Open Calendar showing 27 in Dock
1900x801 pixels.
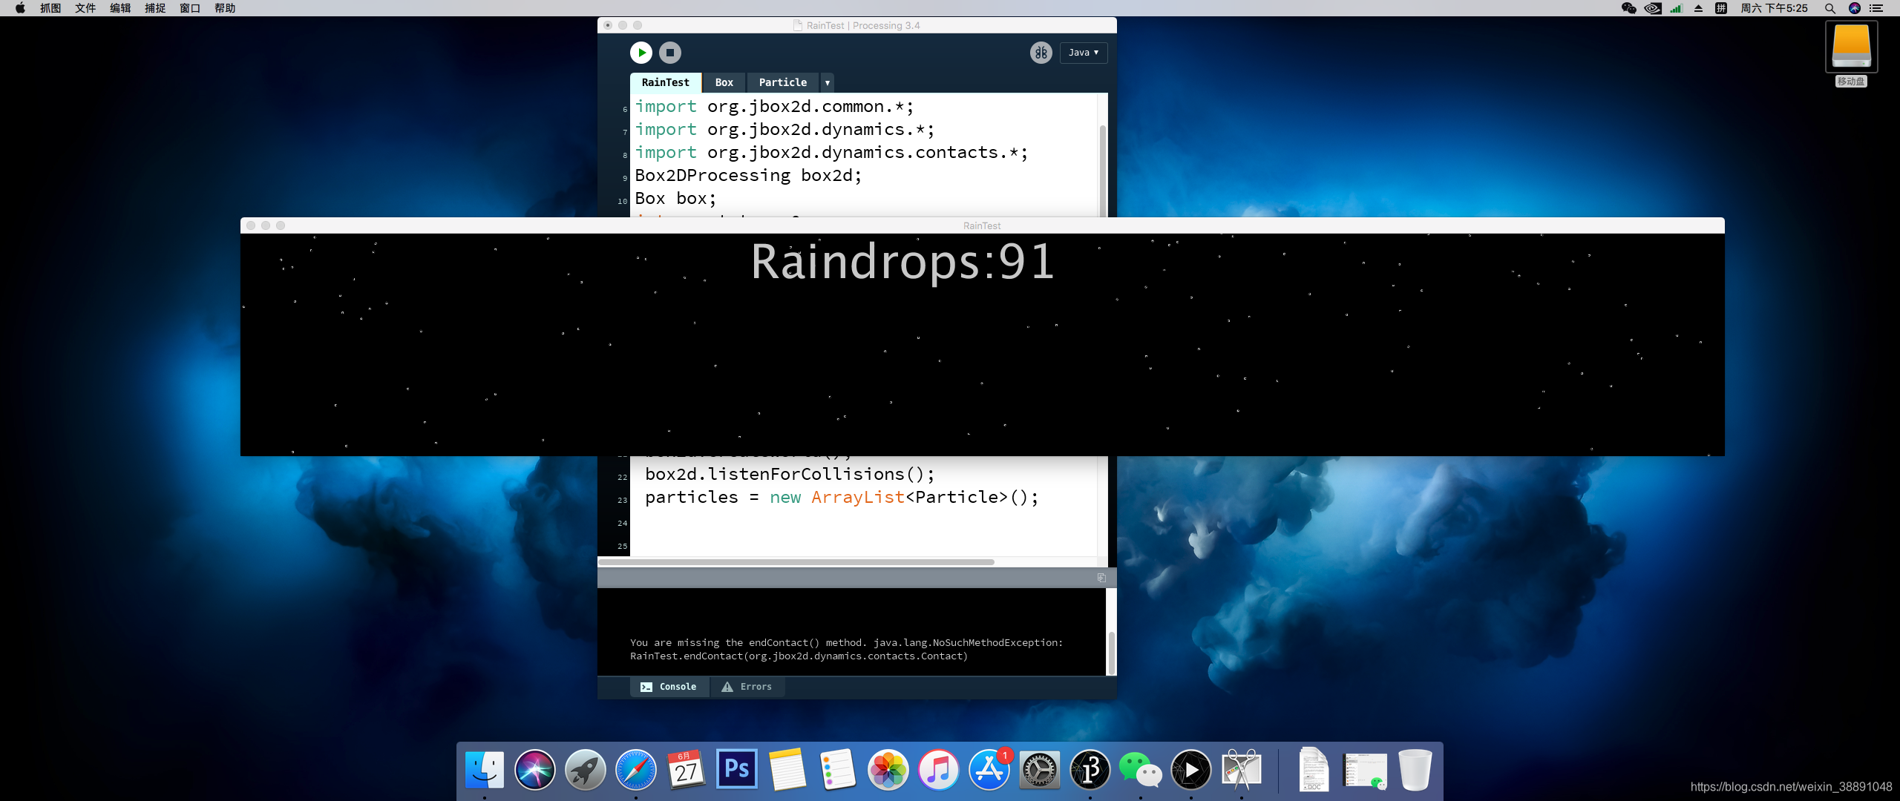(686, 770)
